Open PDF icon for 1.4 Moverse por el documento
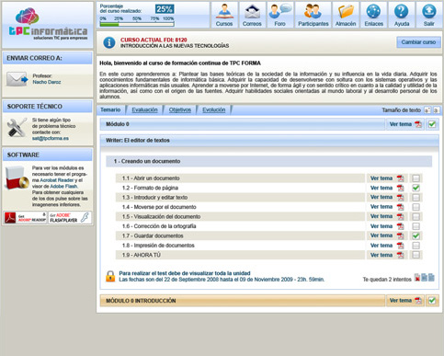 click(400, 207)
